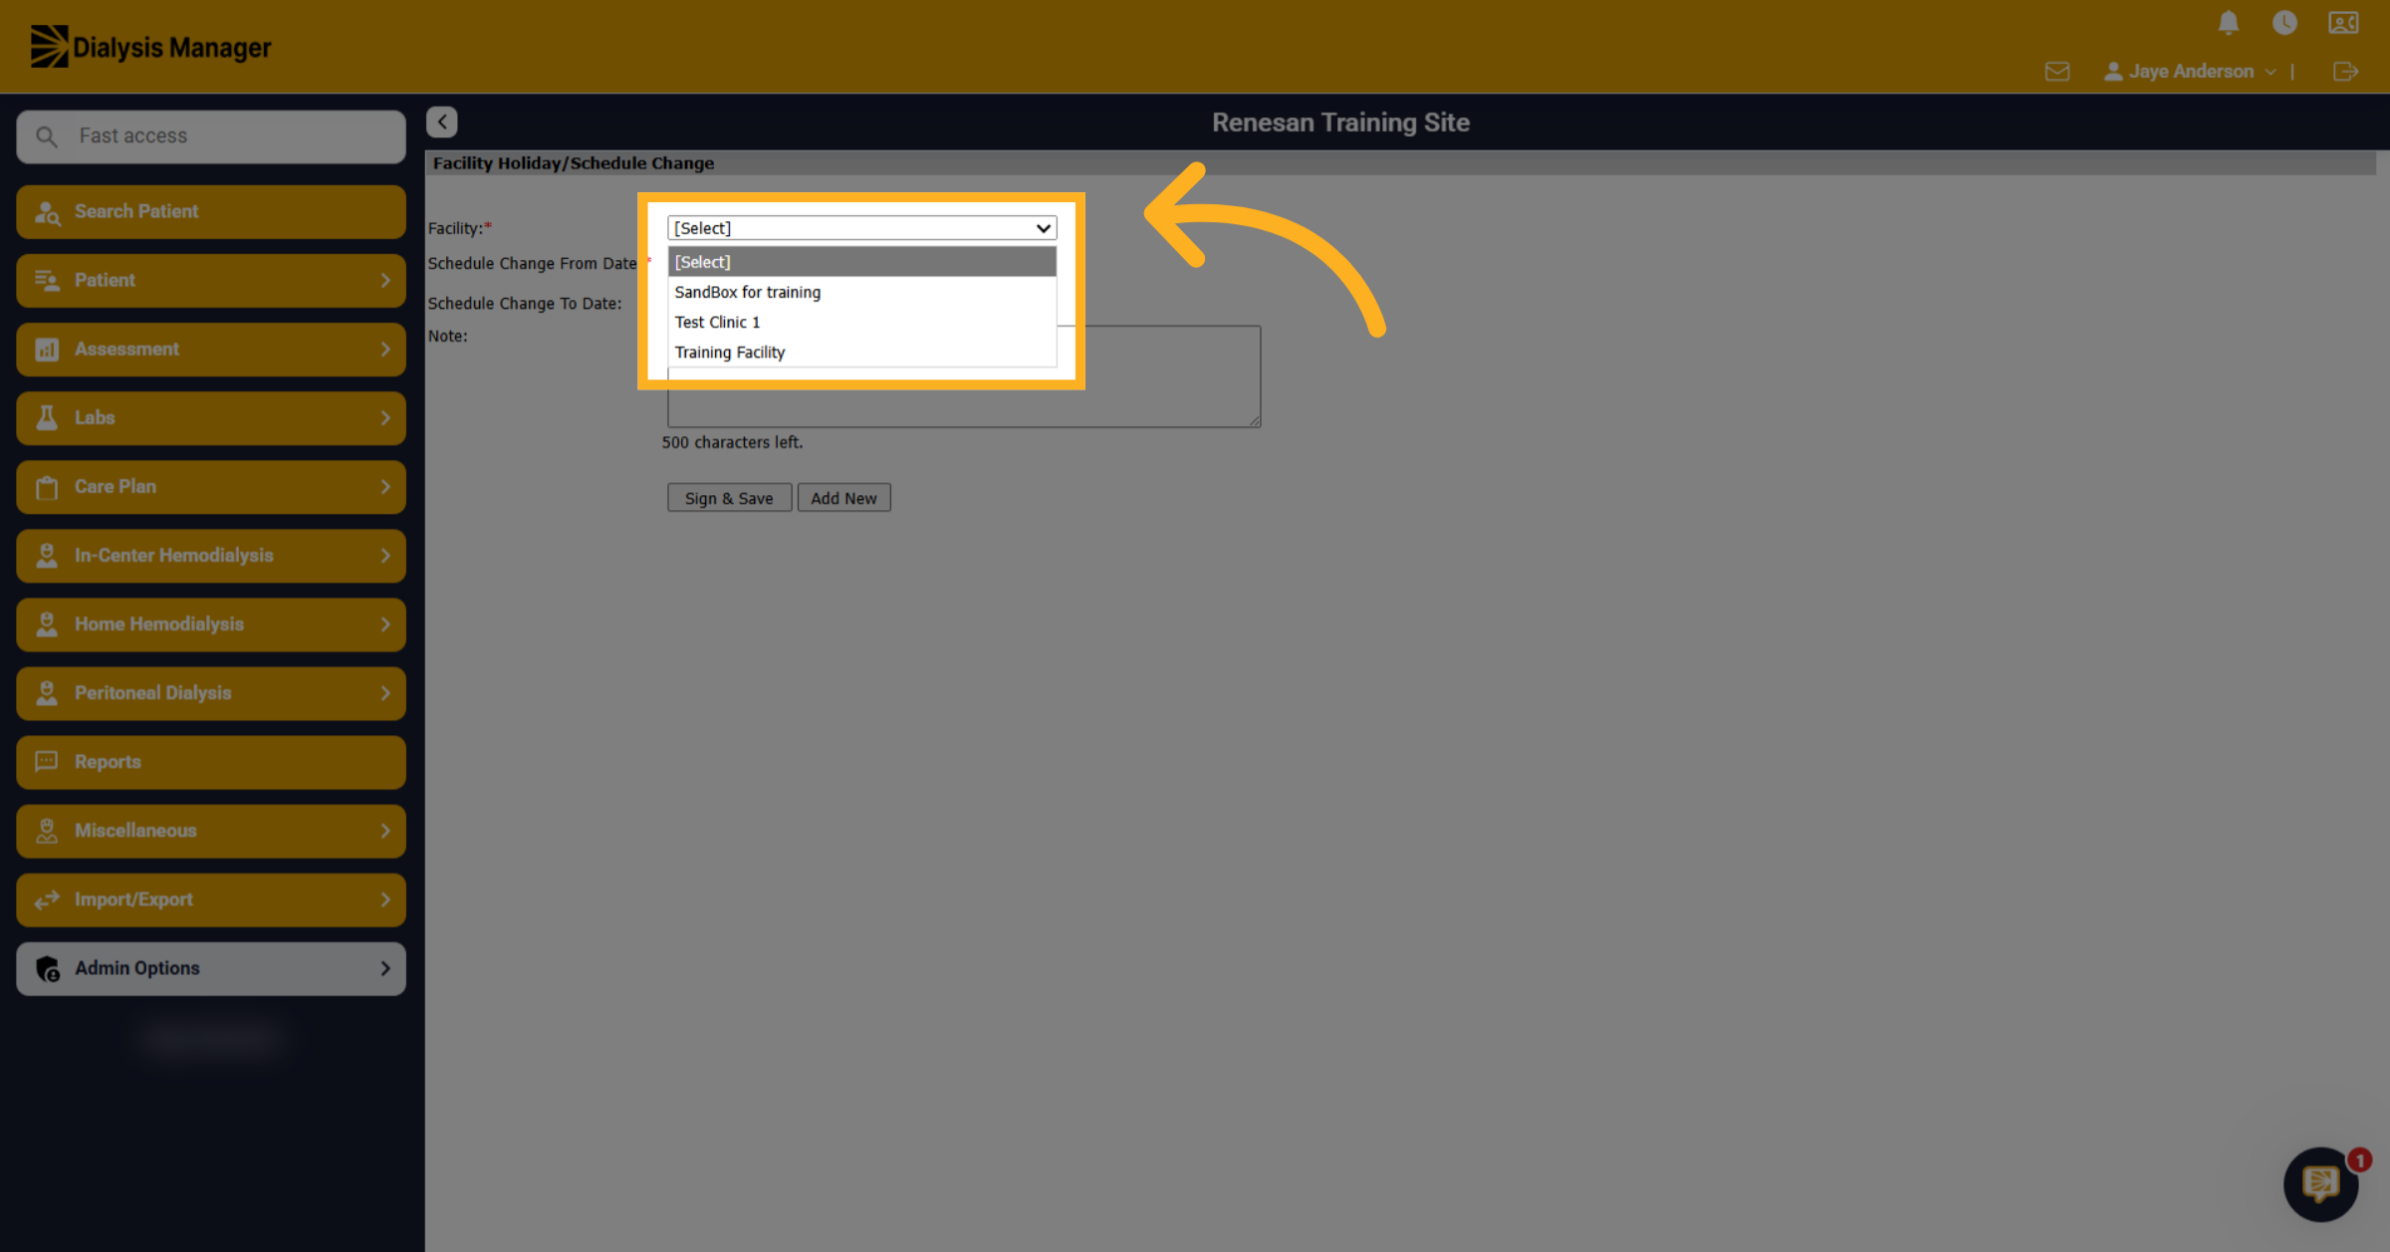Image resolution: width=2390 pixels, height=1252 pixels.
Task: Open the Admin Options menu
Action: (211, 968)
